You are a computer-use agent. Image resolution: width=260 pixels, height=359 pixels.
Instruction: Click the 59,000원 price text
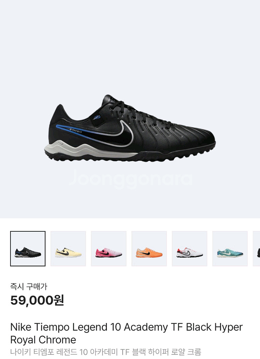tap(37, 300)
